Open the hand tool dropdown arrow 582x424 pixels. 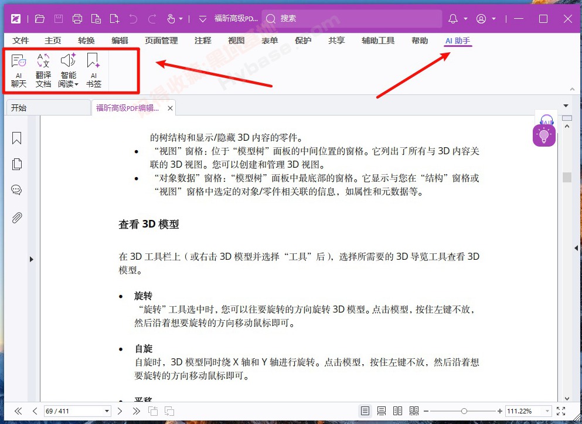tap(181, 19)
